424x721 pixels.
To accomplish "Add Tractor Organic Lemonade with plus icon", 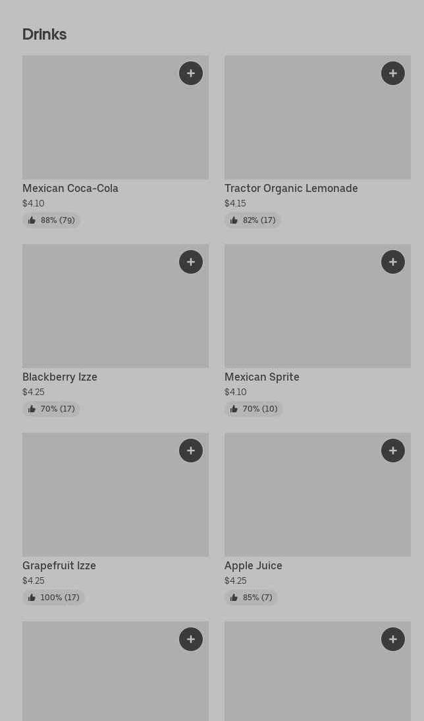I will coord(393,73).
